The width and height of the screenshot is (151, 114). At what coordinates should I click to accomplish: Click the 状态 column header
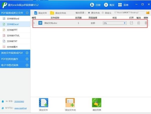[x=115, y=18]
